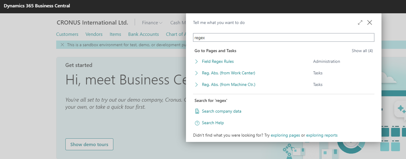
Task: Click the Show demo tours button
Action: pyautogui.click(x=89, y=144)
